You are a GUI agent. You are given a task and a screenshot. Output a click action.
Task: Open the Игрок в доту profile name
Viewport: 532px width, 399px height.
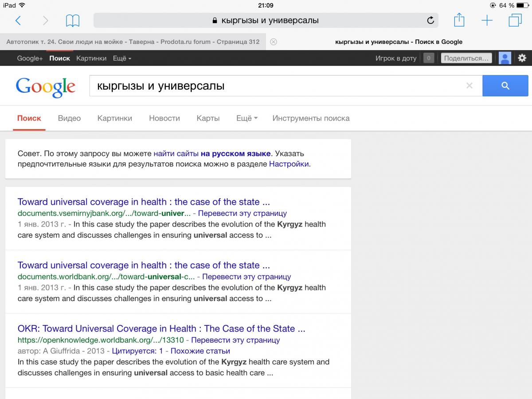pyautogui.click(x=396, y=58)
